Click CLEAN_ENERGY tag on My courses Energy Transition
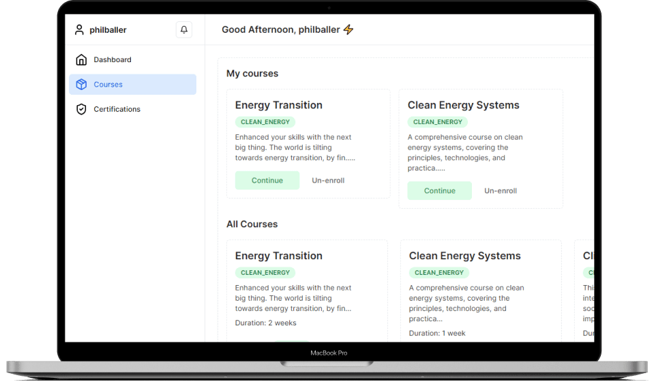This screenshot has width=654, height=382. coord(265,122)
